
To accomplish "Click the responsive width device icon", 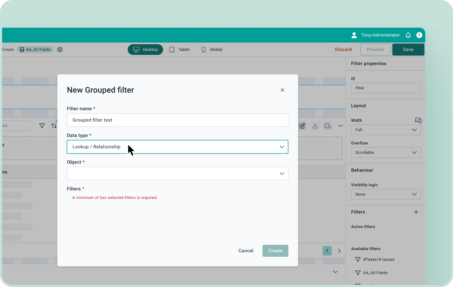I will point(418,120).
